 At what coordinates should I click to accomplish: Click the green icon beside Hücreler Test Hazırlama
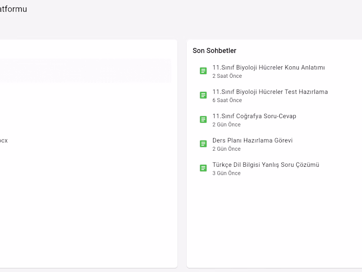203,95
